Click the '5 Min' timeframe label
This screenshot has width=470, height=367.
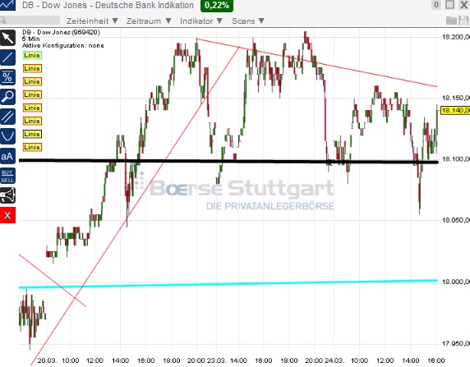point(31,39)
